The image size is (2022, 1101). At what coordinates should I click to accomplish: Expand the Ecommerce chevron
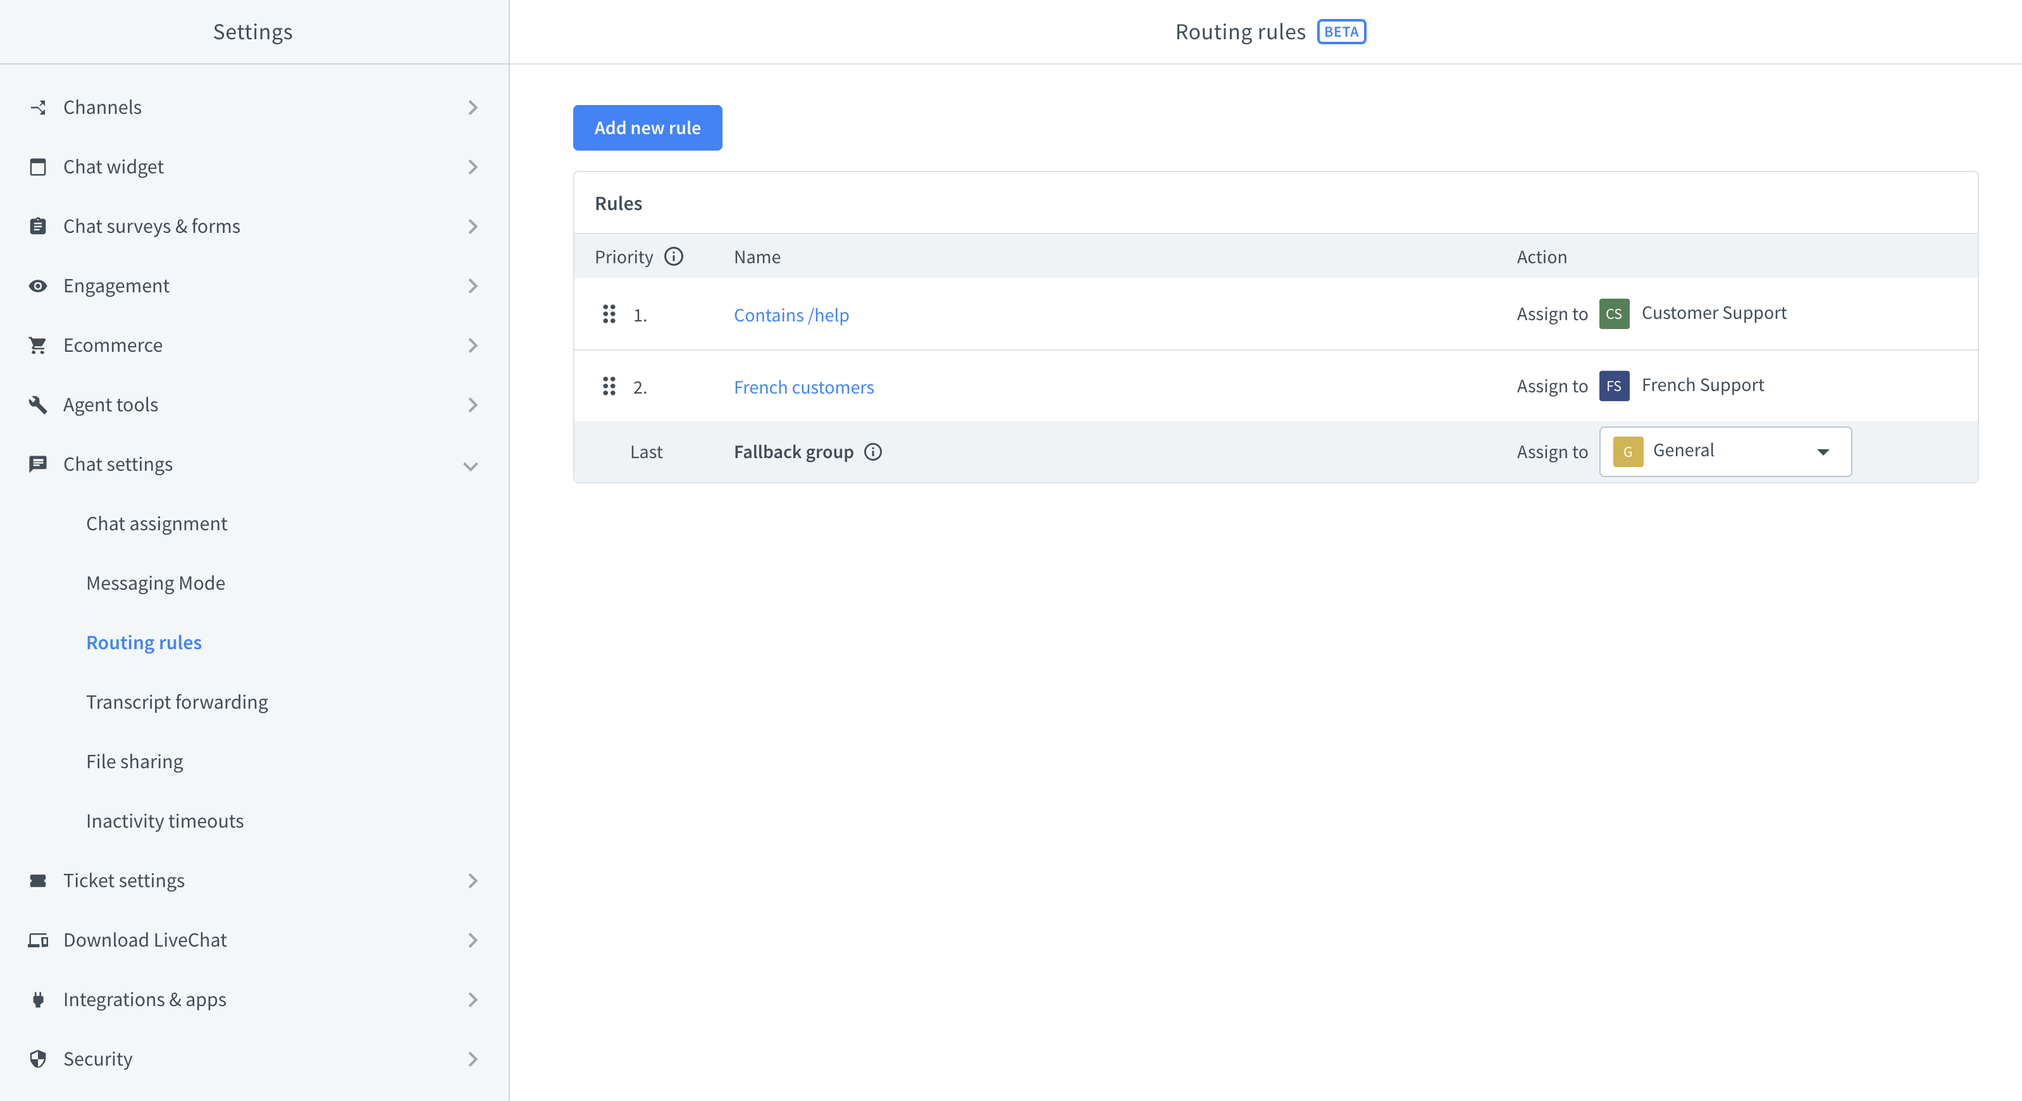(473, 345)
